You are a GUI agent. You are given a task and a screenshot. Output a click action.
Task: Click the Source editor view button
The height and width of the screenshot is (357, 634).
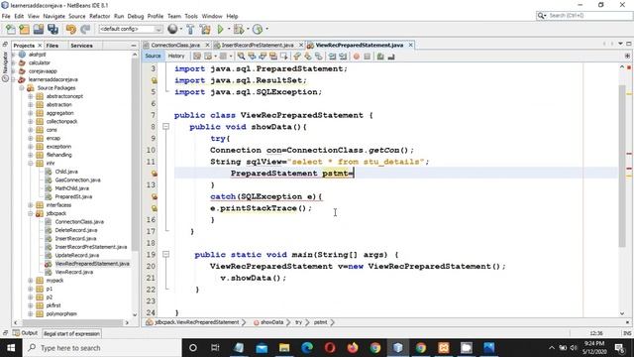pyautogui.click(x=153, y=56)
